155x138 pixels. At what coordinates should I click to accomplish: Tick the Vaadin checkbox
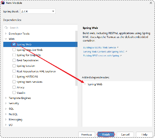click(x=14, y=93)
